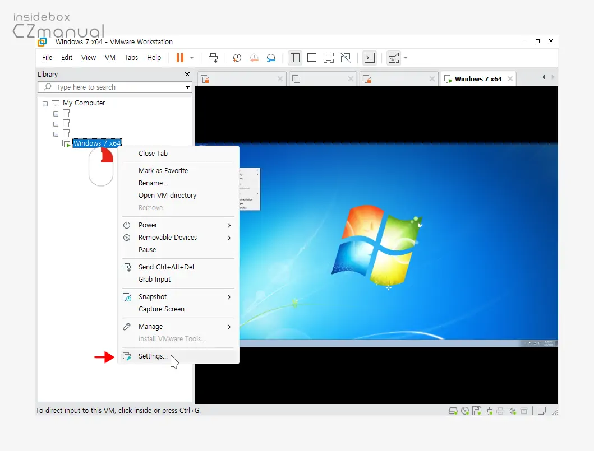Select Settings from the context menu
Image resolution: width=594 pixels, height=451 pixels.
(153, 356)
